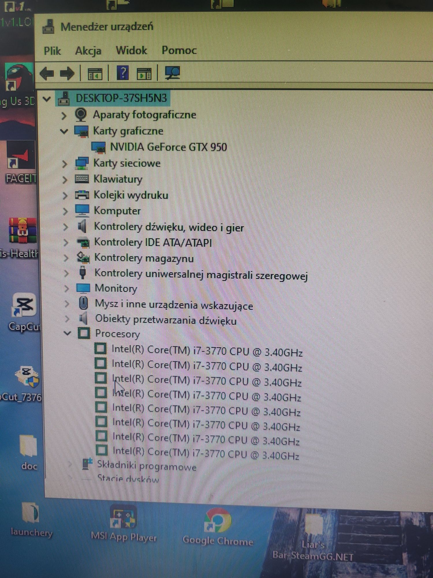Open the Plik menu
433x578 pixels.
[52, 51]
